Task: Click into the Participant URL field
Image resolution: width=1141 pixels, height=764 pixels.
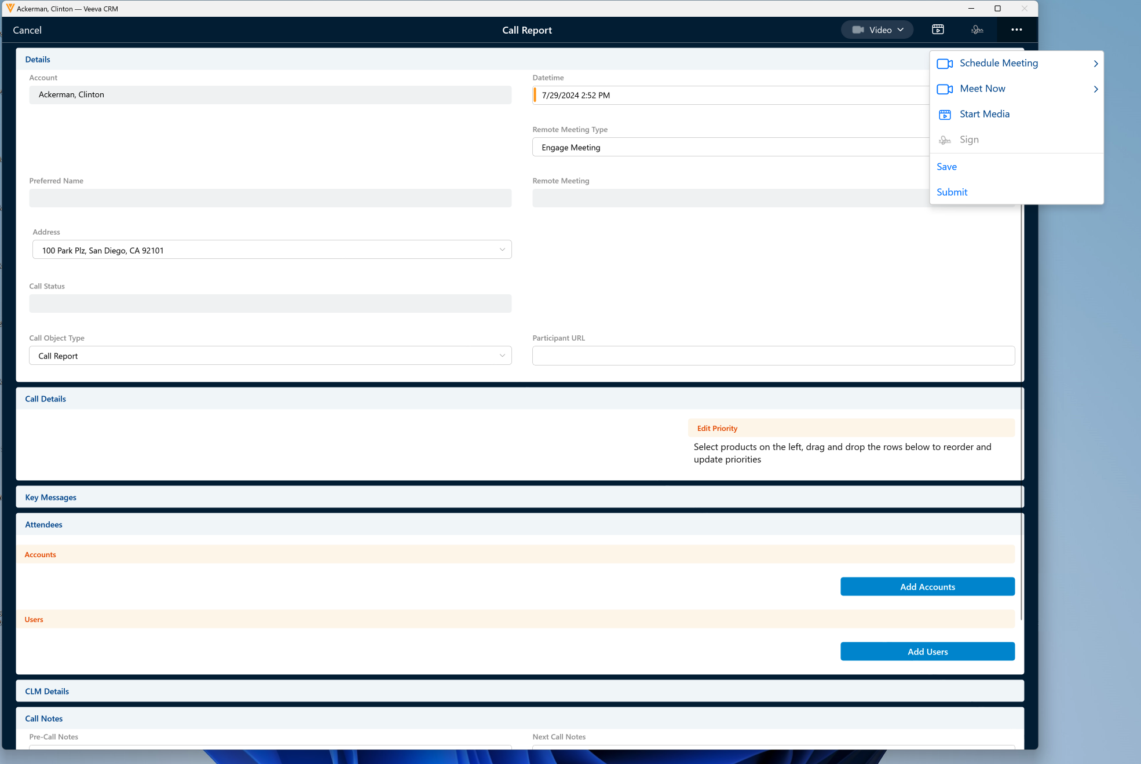Action: 773,356
